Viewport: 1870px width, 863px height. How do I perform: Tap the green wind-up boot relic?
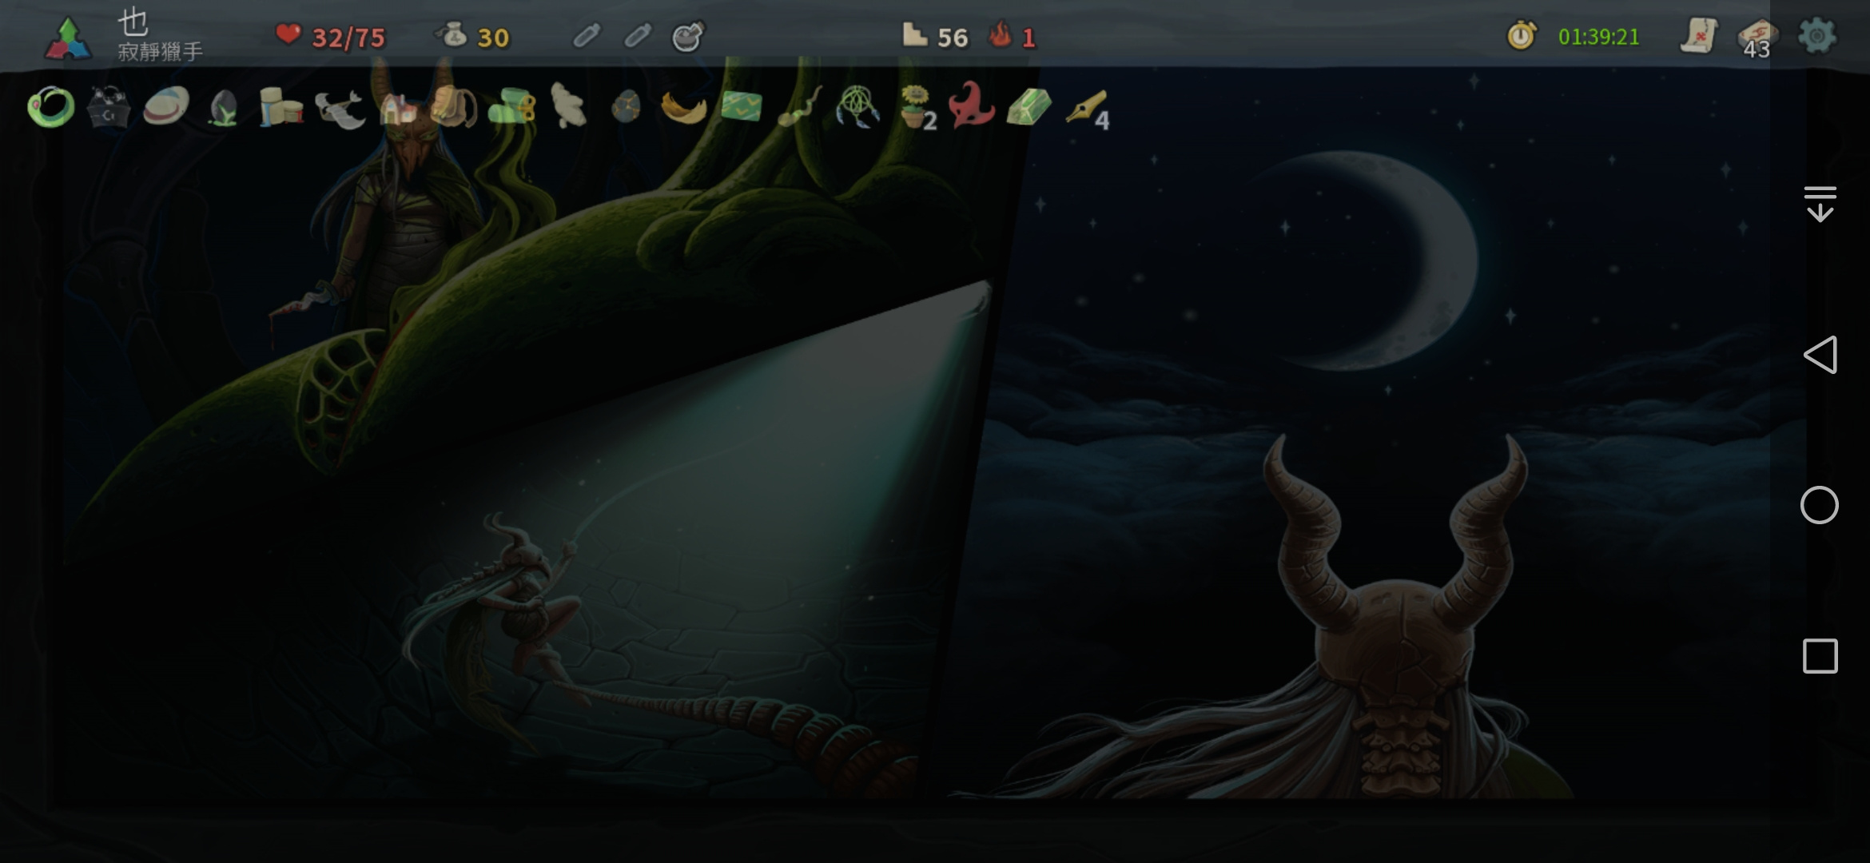(511, 107)
